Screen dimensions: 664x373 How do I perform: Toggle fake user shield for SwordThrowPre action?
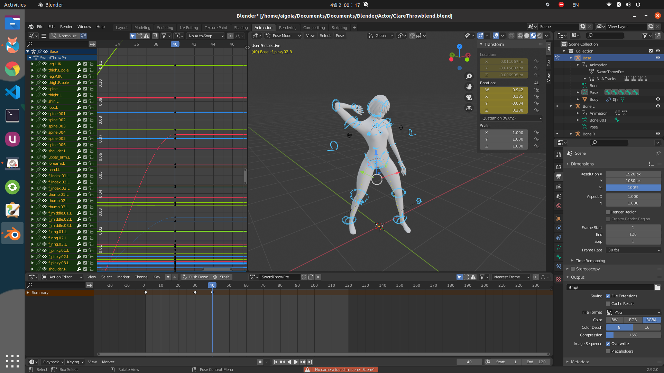304,277
